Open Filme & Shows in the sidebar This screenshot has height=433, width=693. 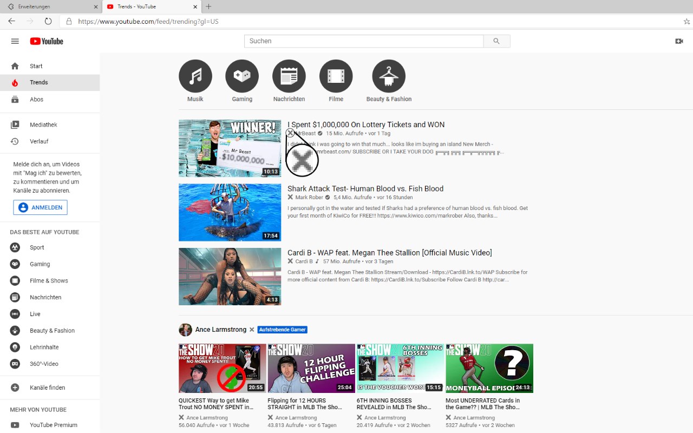[x=50, y=281]
